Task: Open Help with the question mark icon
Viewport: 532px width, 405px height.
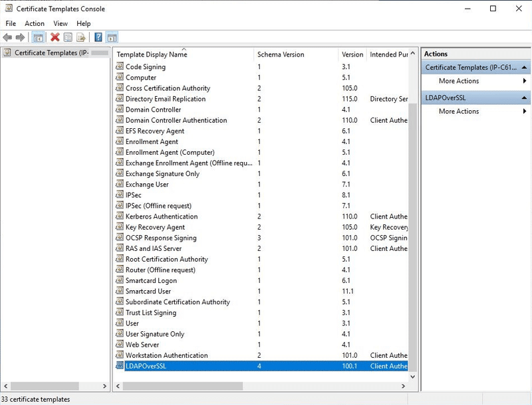Action: pos(98,37)
